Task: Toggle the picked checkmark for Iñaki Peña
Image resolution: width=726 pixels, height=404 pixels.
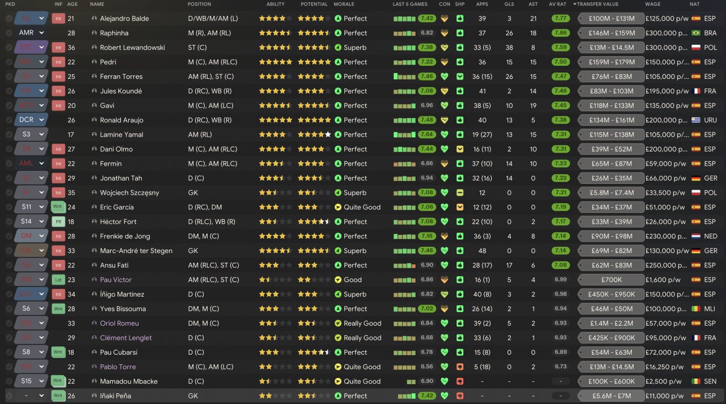Action: coord(9,396)
